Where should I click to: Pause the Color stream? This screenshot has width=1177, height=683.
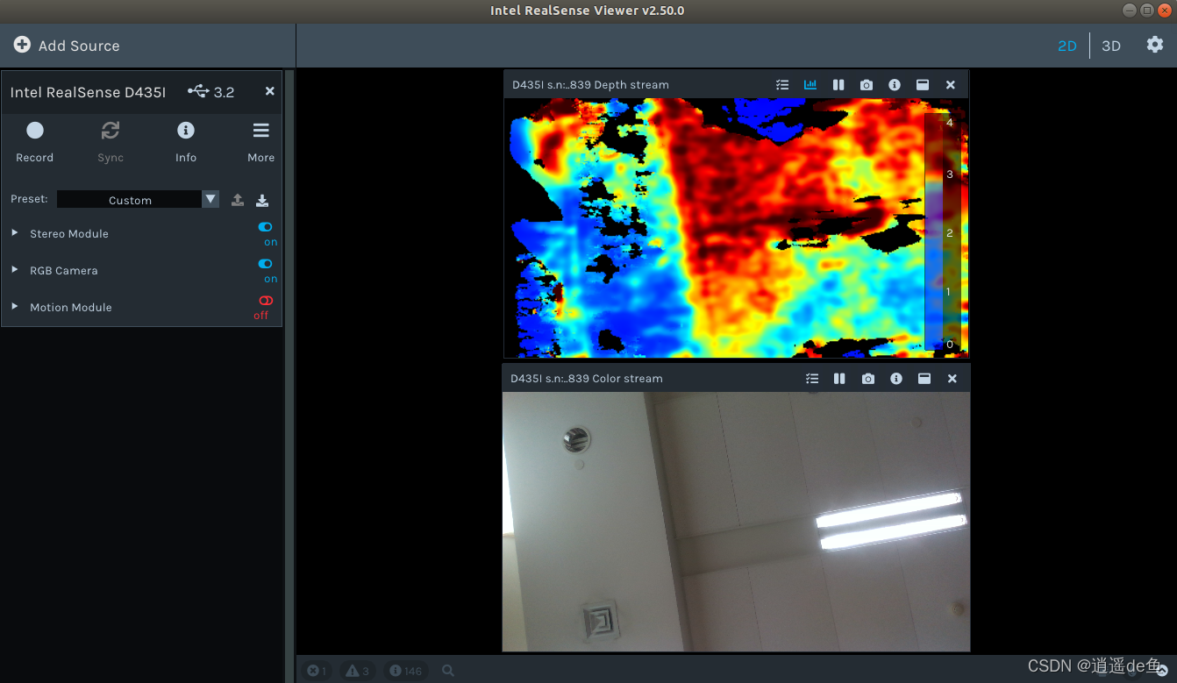tap(838, 378)
